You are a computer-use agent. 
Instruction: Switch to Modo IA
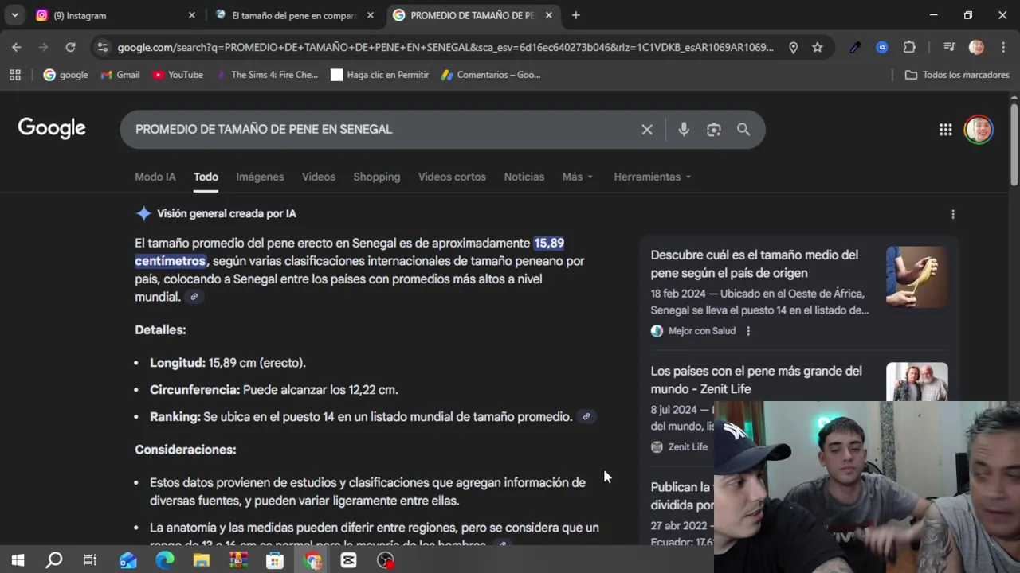pos(155,177)
